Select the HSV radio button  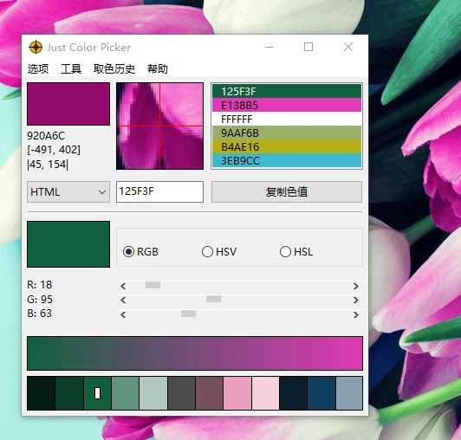(219, 251)
